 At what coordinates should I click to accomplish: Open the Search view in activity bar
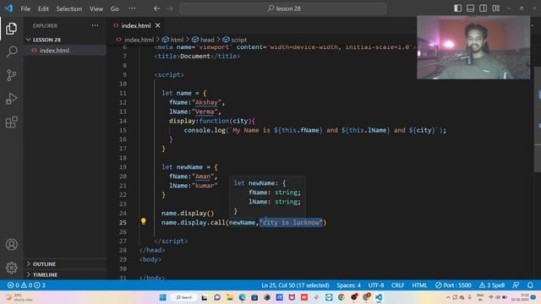11,52
